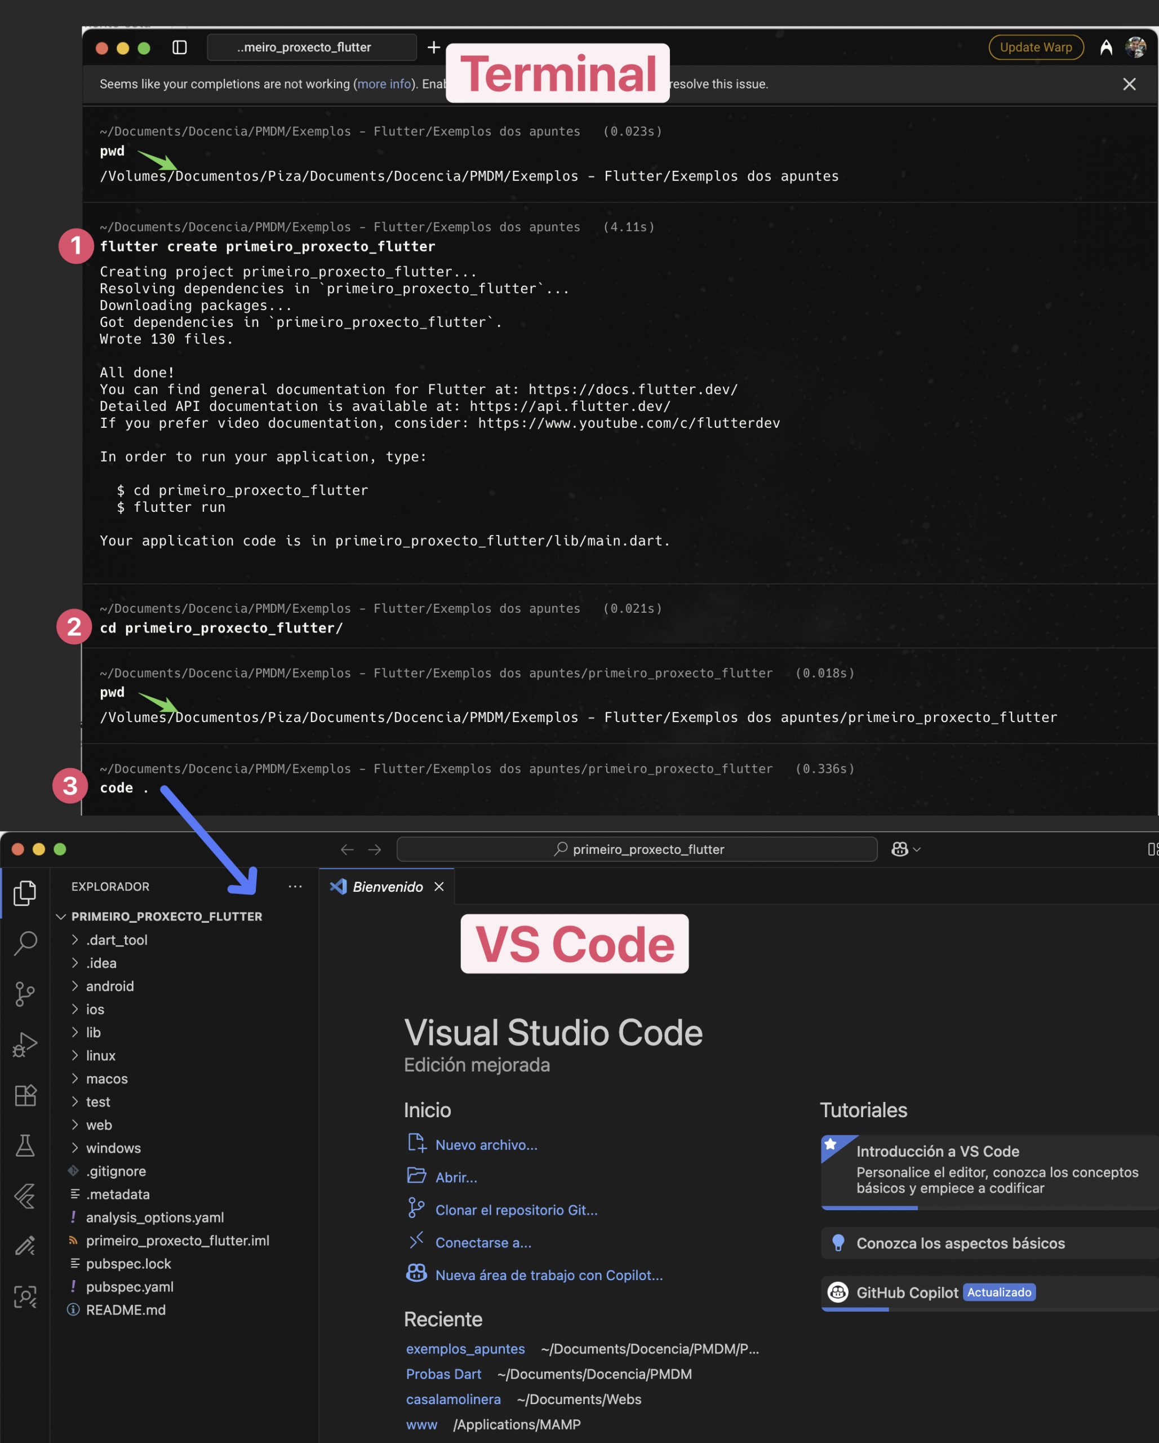Click the Flutter sidebar icon
This screenshot has height=1443, width=1159.
pyautogui.click(x=25, y=1196)
